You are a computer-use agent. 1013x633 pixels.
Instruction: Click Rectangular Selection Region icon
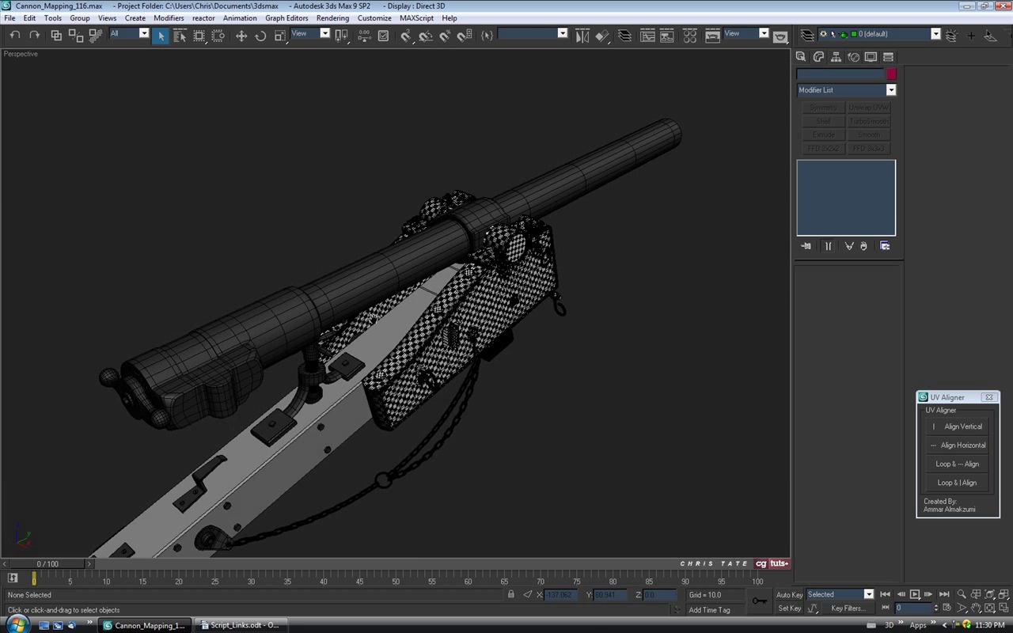coord(199,35)
